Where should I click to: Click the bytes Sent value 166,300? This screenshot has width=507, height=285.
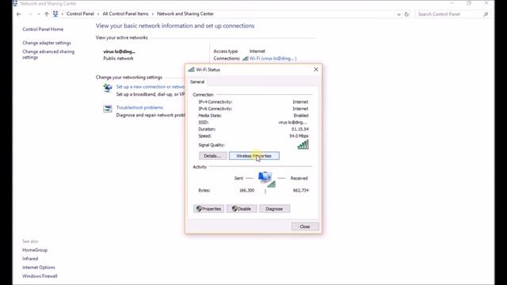pos(246,190)
